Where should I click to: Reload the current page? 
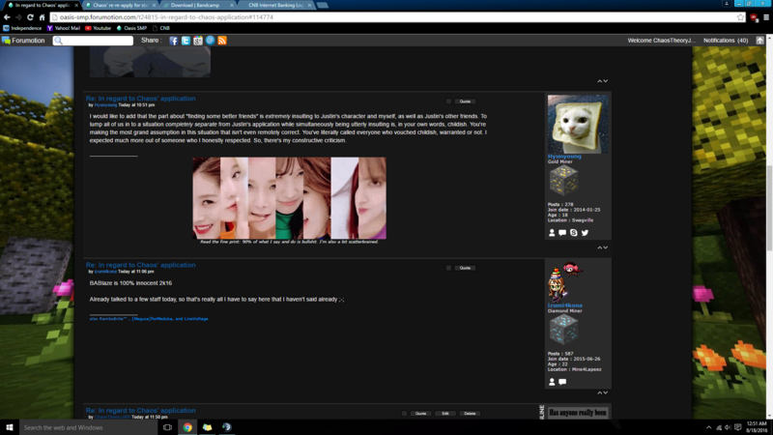[x=30, y=17]
